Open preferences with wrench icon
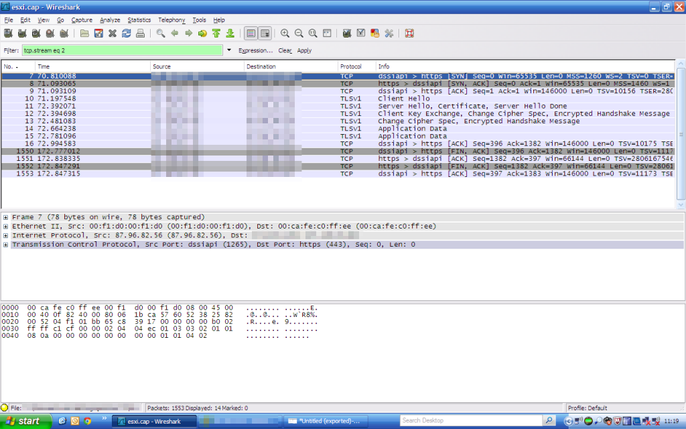The image size is (686, 429). [x=389, y=34]
